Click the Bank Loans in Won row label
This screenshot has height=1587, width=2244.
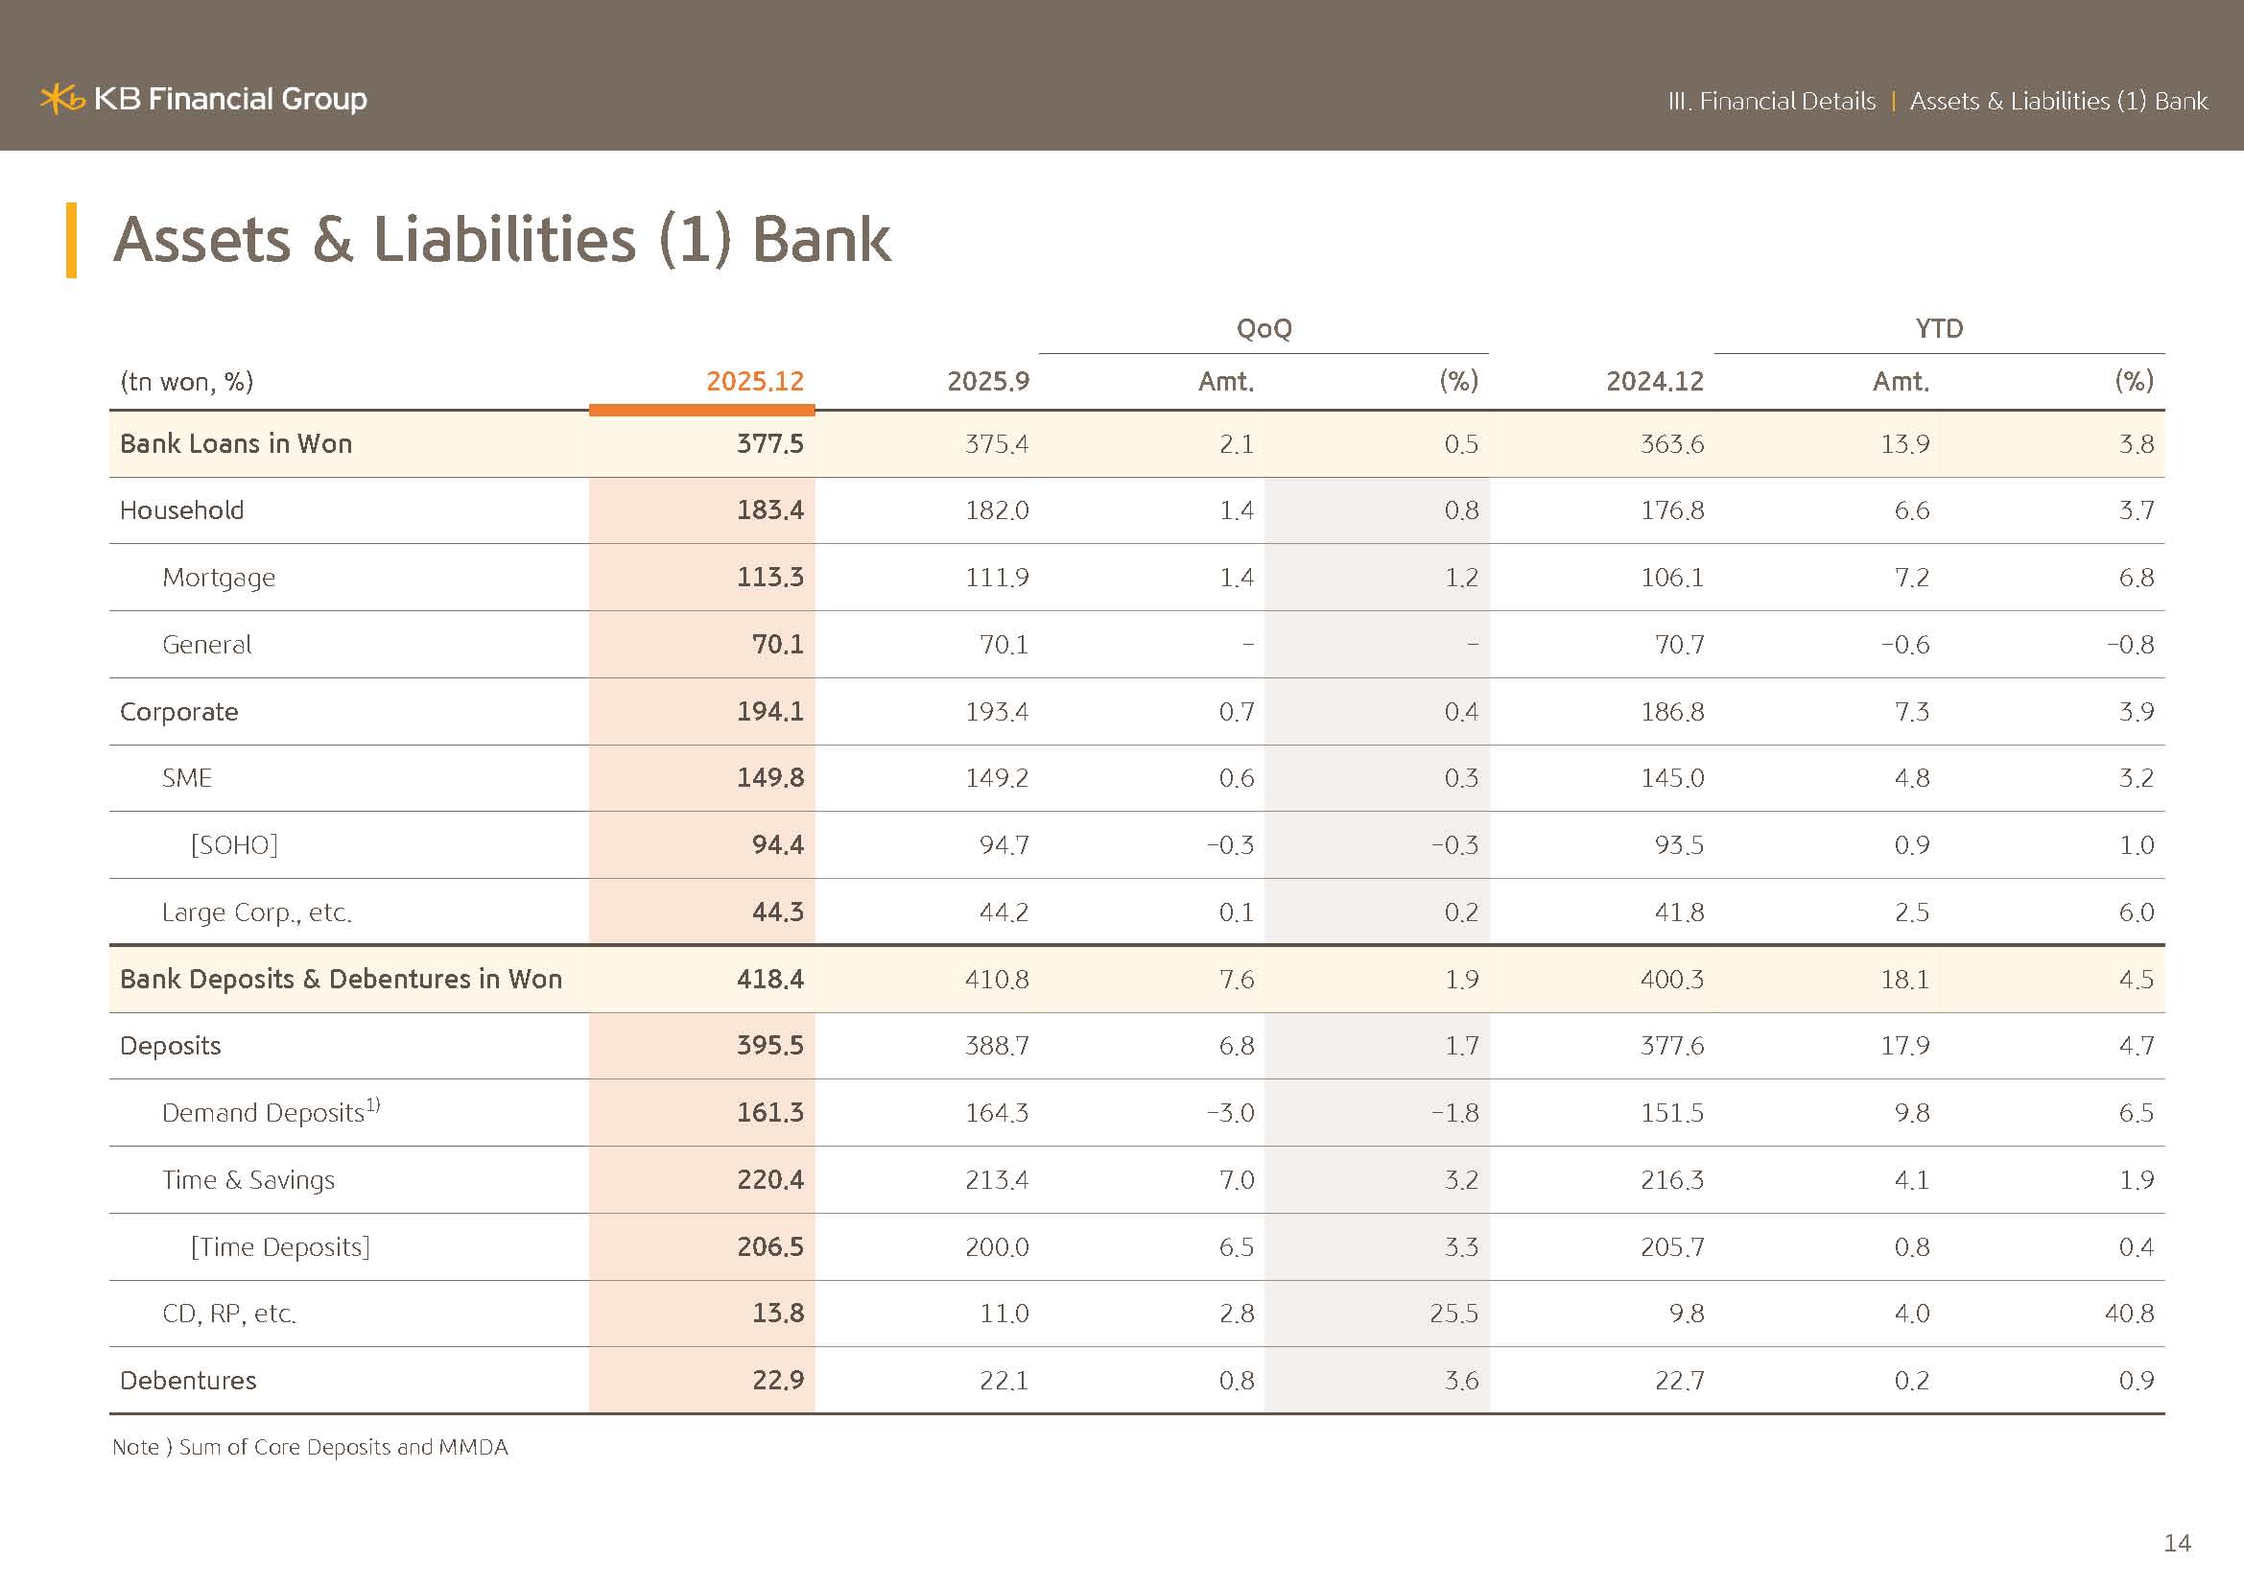[236, 443]
